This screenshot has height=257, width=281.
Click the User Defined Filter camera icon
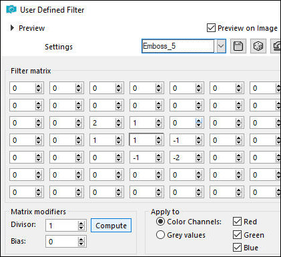point(11,9)
